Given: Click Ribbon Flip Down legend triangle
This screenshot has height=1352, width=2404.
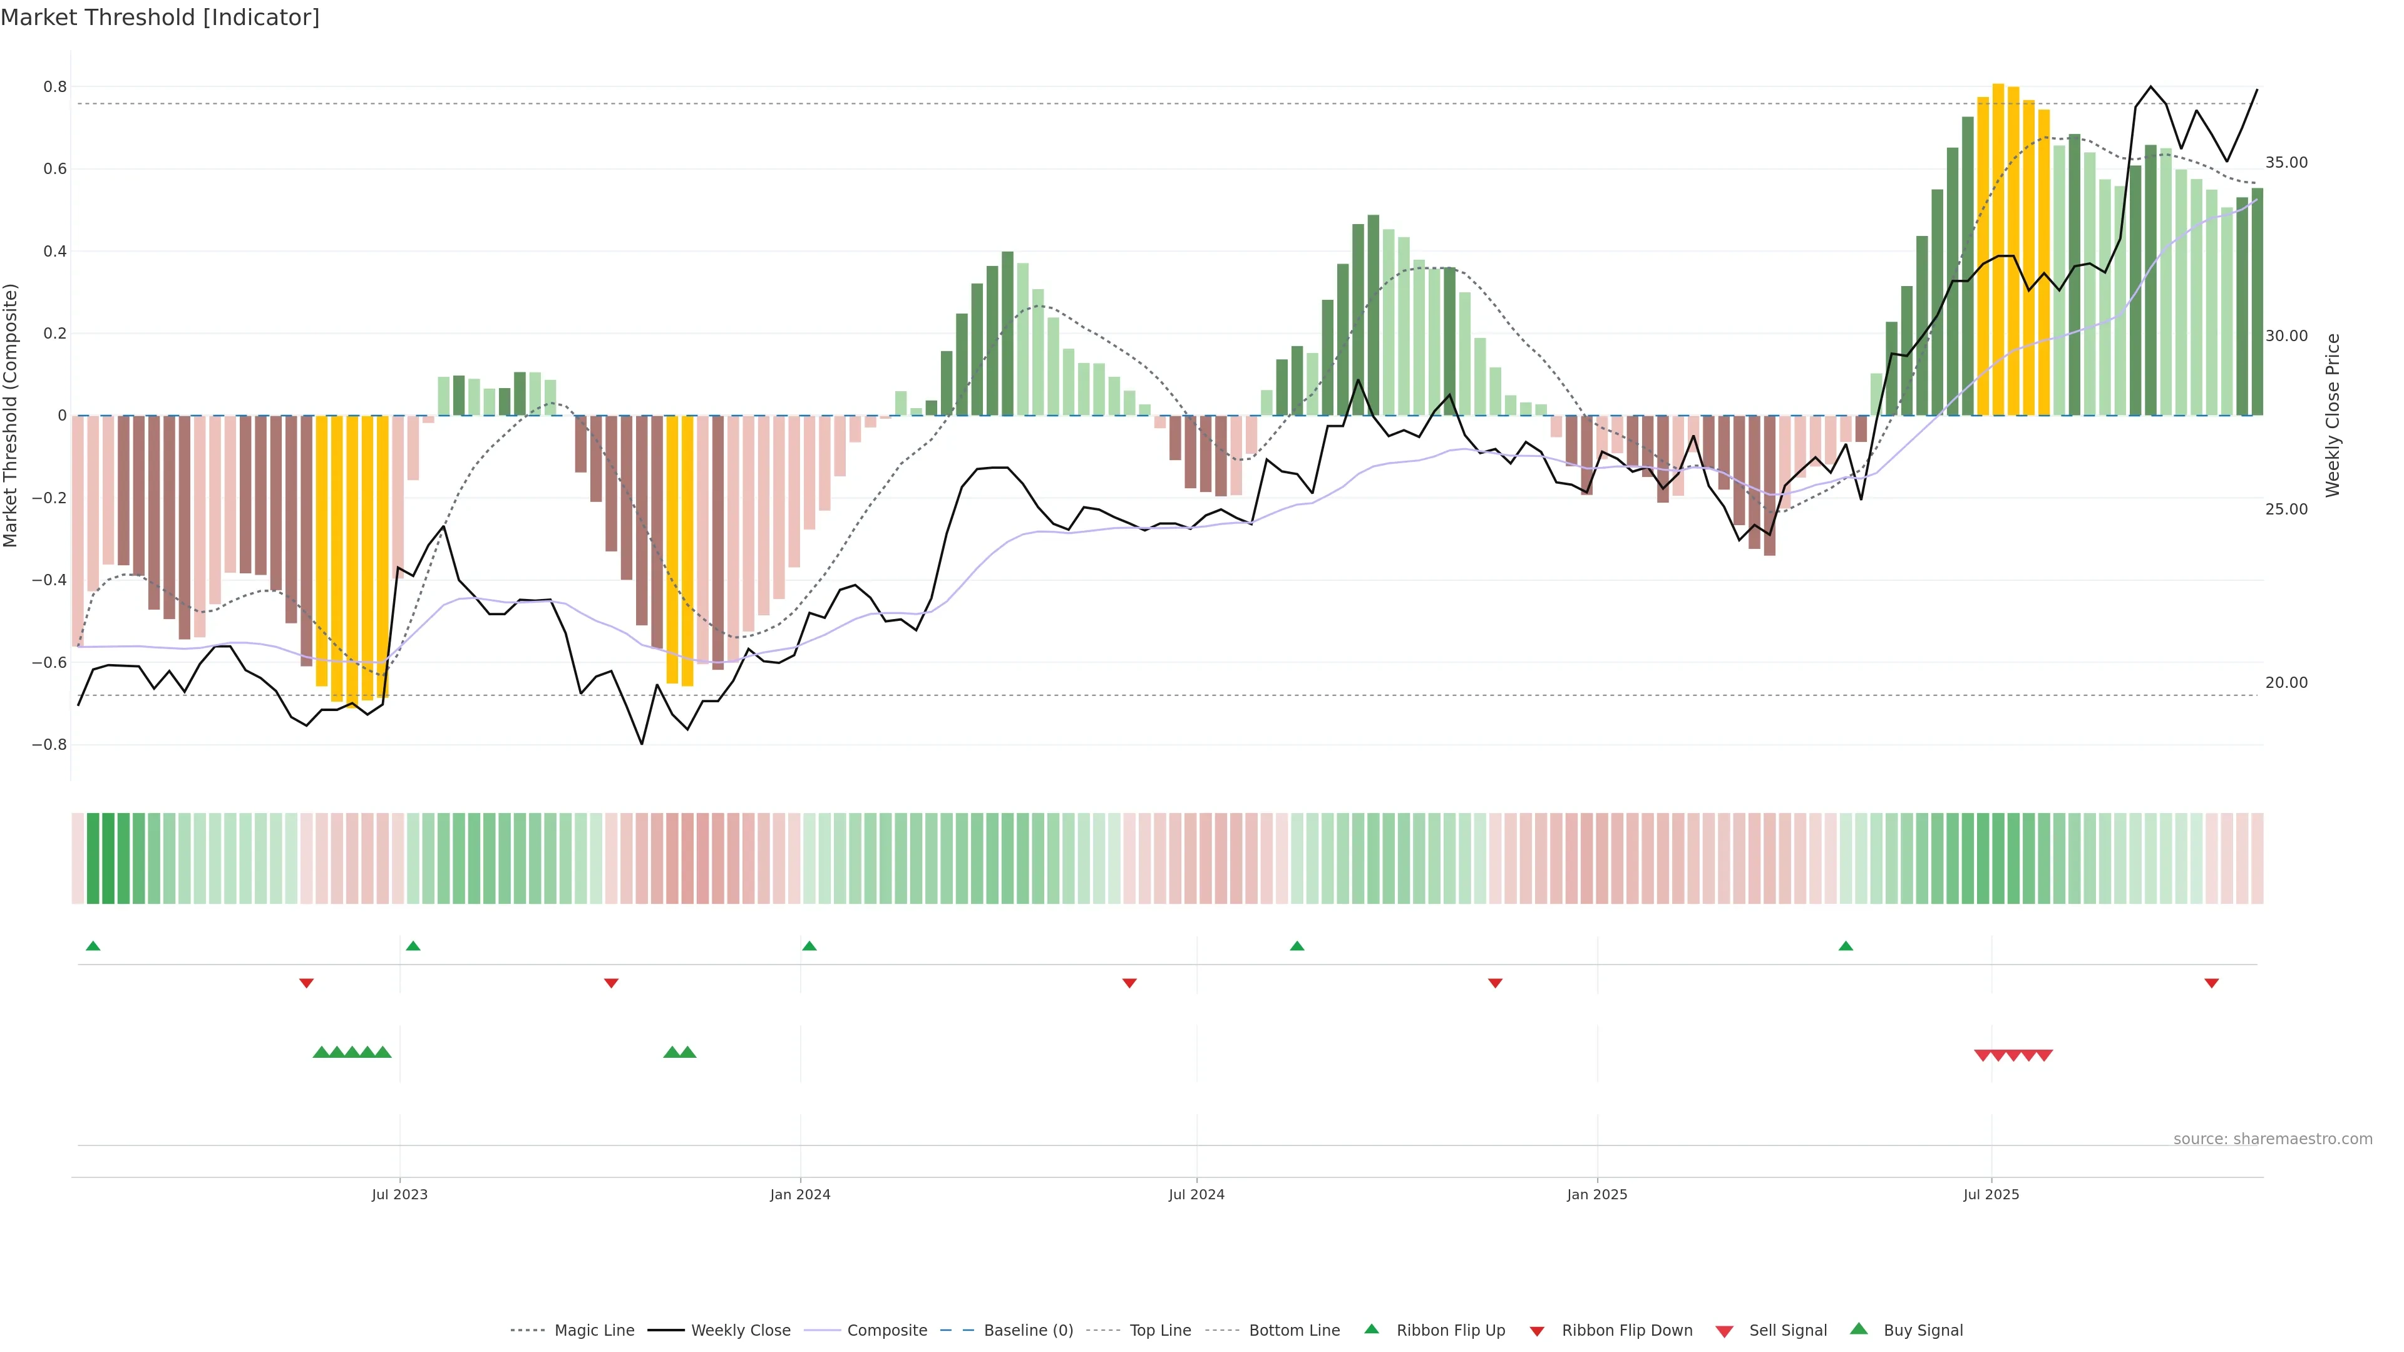Looking at the screenshot, I should 1537,1331.
